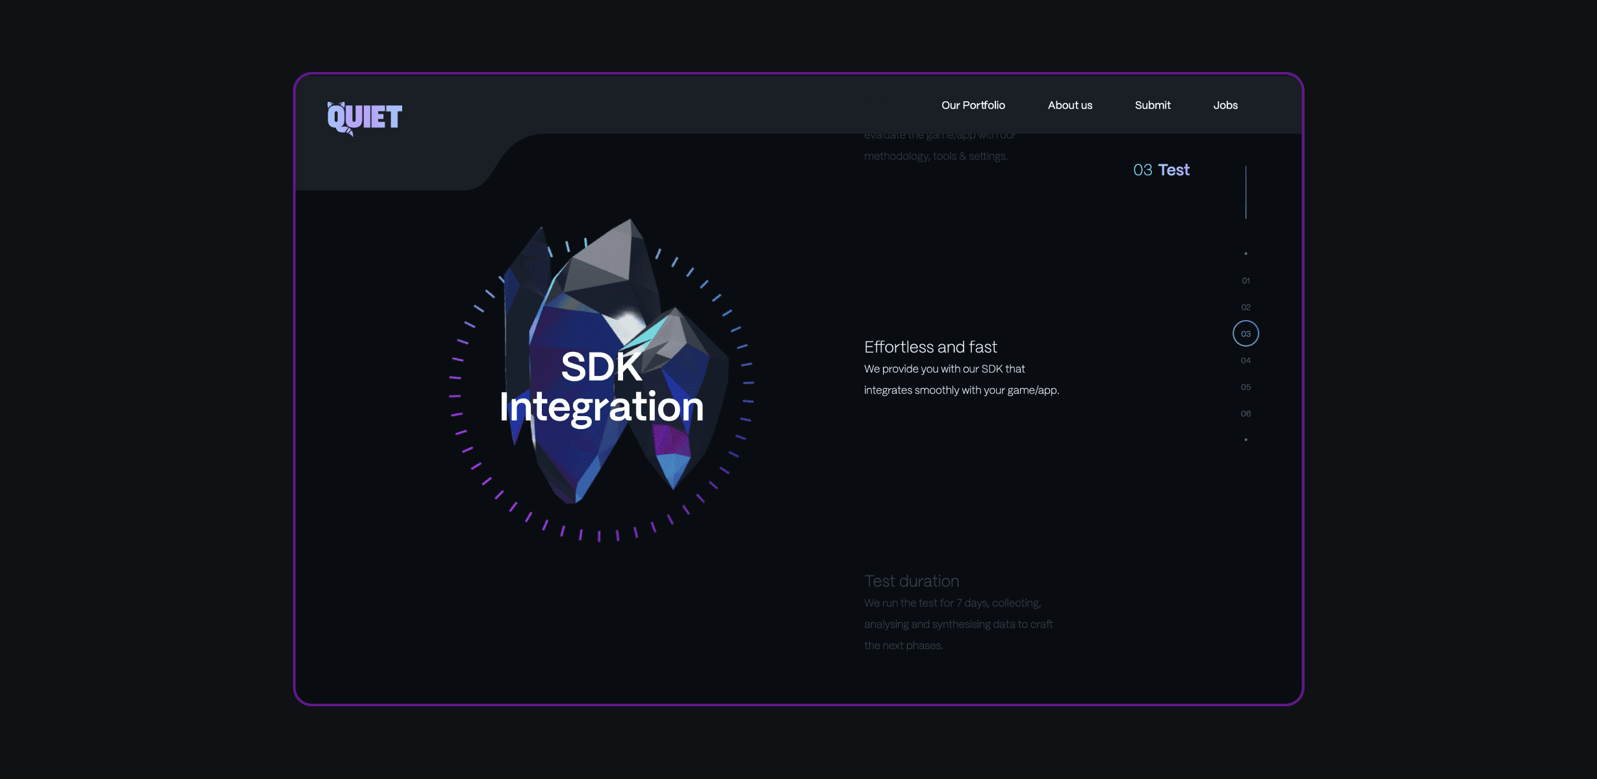Click the faded Test duration heading

pos(911,581)
